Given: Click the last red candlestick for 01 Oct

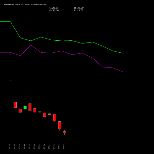Looking at the screenshot, I should click(64, 132).
